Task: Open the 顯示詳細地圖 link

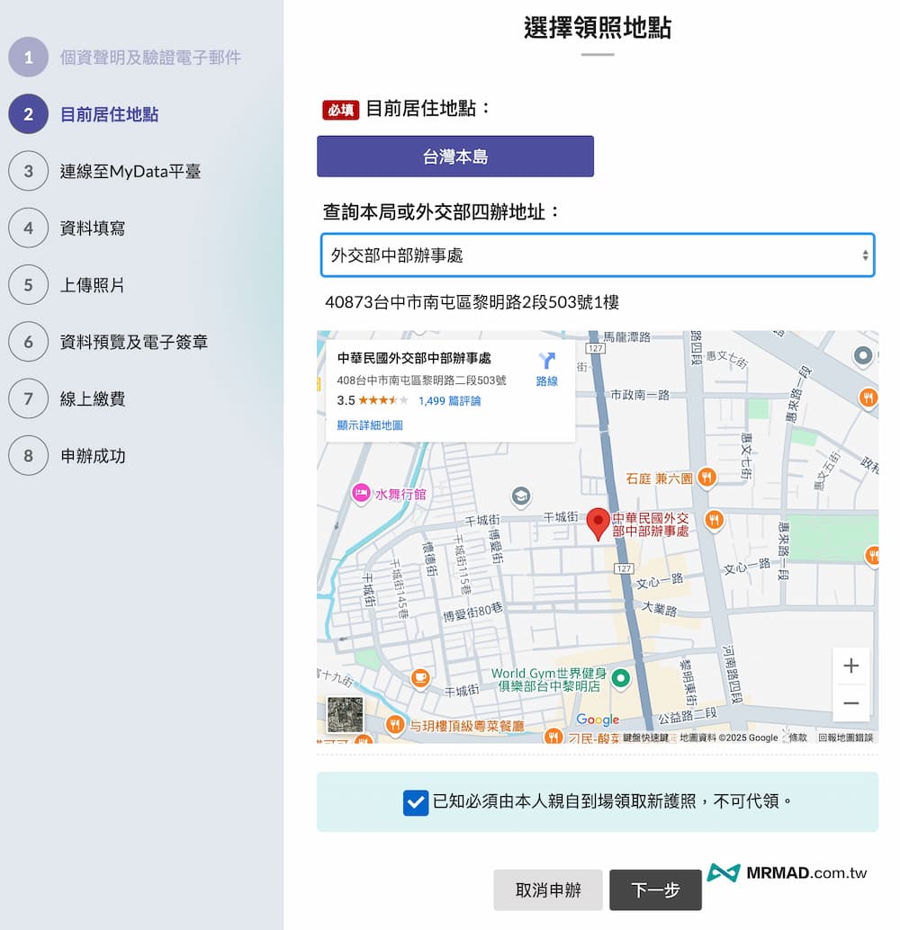Action: 370,425
